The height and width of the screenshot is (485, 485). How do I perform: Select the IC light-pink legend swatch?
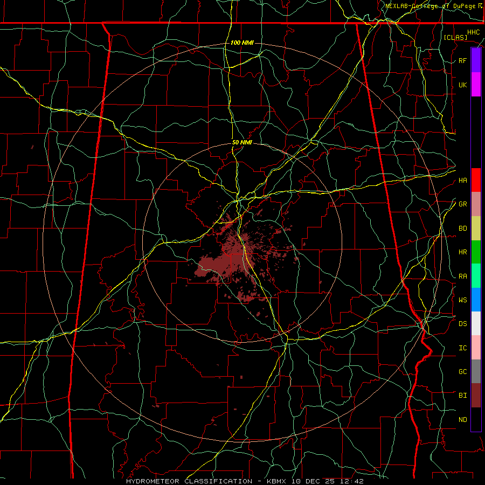click(x=476, y=348)
